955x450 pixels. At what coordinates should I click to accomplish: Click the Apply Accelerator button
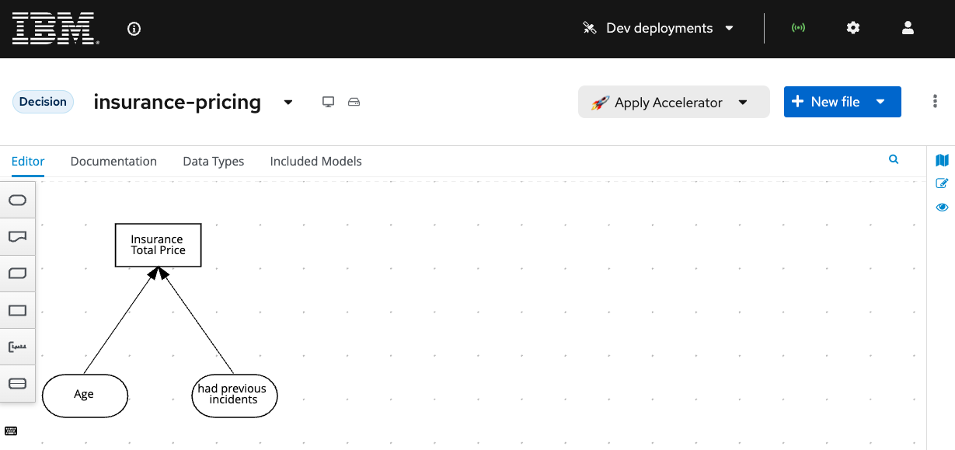[x=674, y=102]
